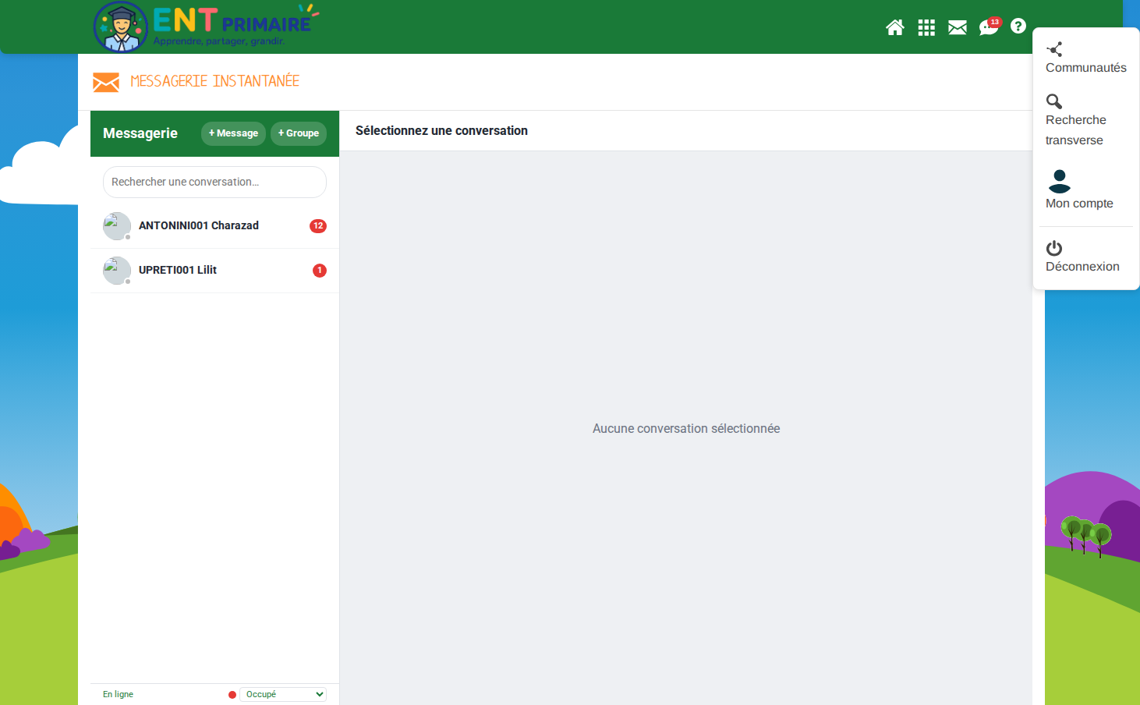Click the En ligne status label
1140x705 pixels.
point(118,694)
